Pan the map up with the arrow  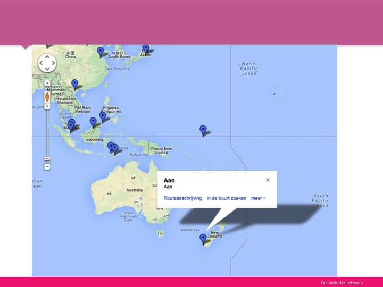(x=47, y=57)
